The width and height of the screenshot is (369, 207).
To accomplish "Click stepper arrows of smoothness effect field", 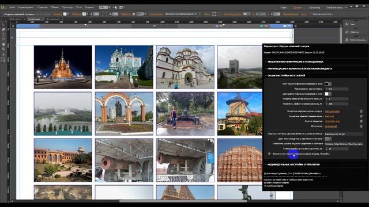I will point(326,103).
